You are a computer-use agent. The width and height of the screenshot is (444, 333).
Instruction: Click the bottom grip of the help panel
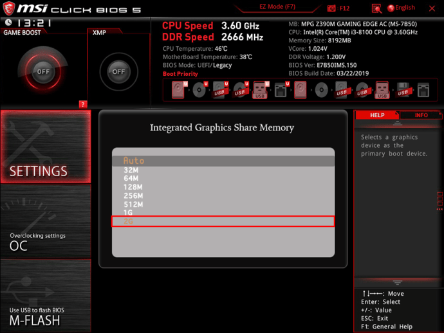point(397,282)
